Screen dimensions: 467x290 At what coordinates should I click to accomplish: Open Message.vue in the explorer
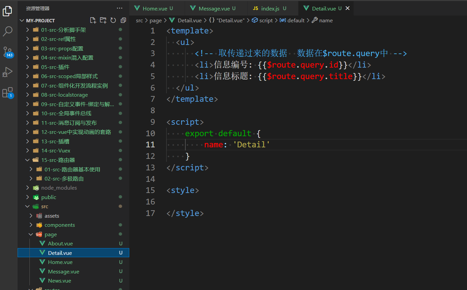[x=73, y=271]
